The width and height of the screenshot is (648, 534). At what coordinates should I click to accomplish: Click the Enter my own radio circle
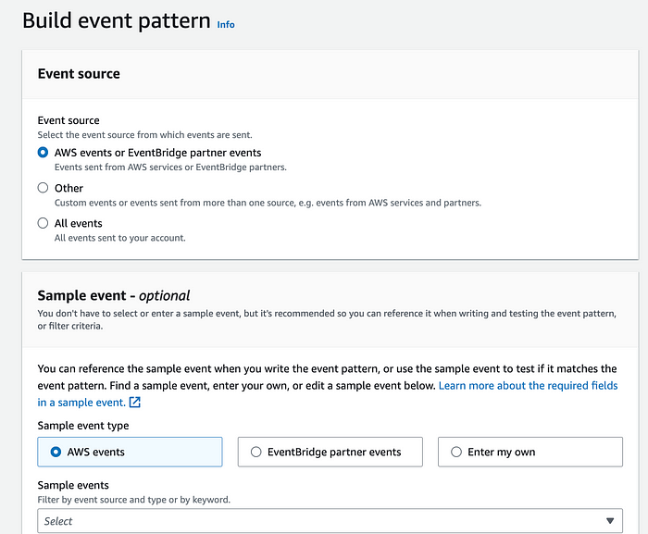pos(456,452)
